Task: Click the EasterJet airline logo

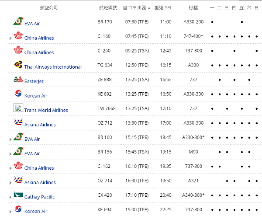Action: coord(18,80)
